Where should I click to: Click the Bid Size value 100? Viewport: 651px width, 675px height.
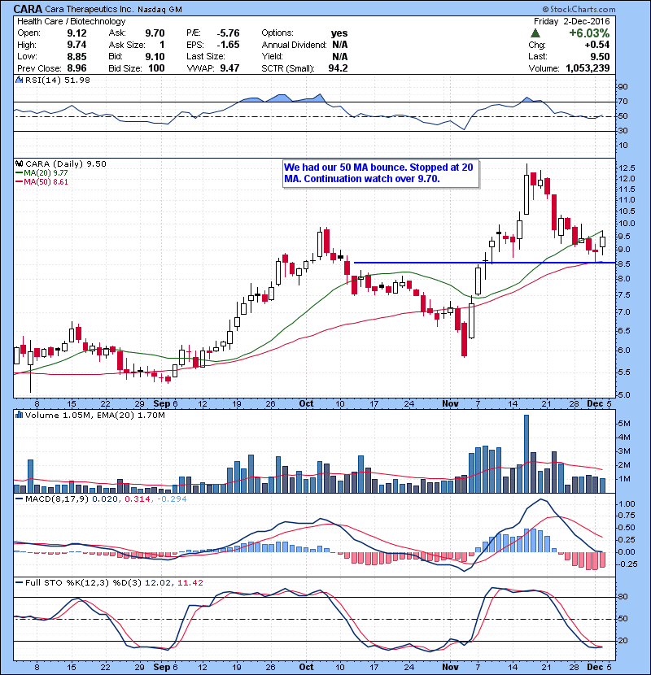[156, 68]
